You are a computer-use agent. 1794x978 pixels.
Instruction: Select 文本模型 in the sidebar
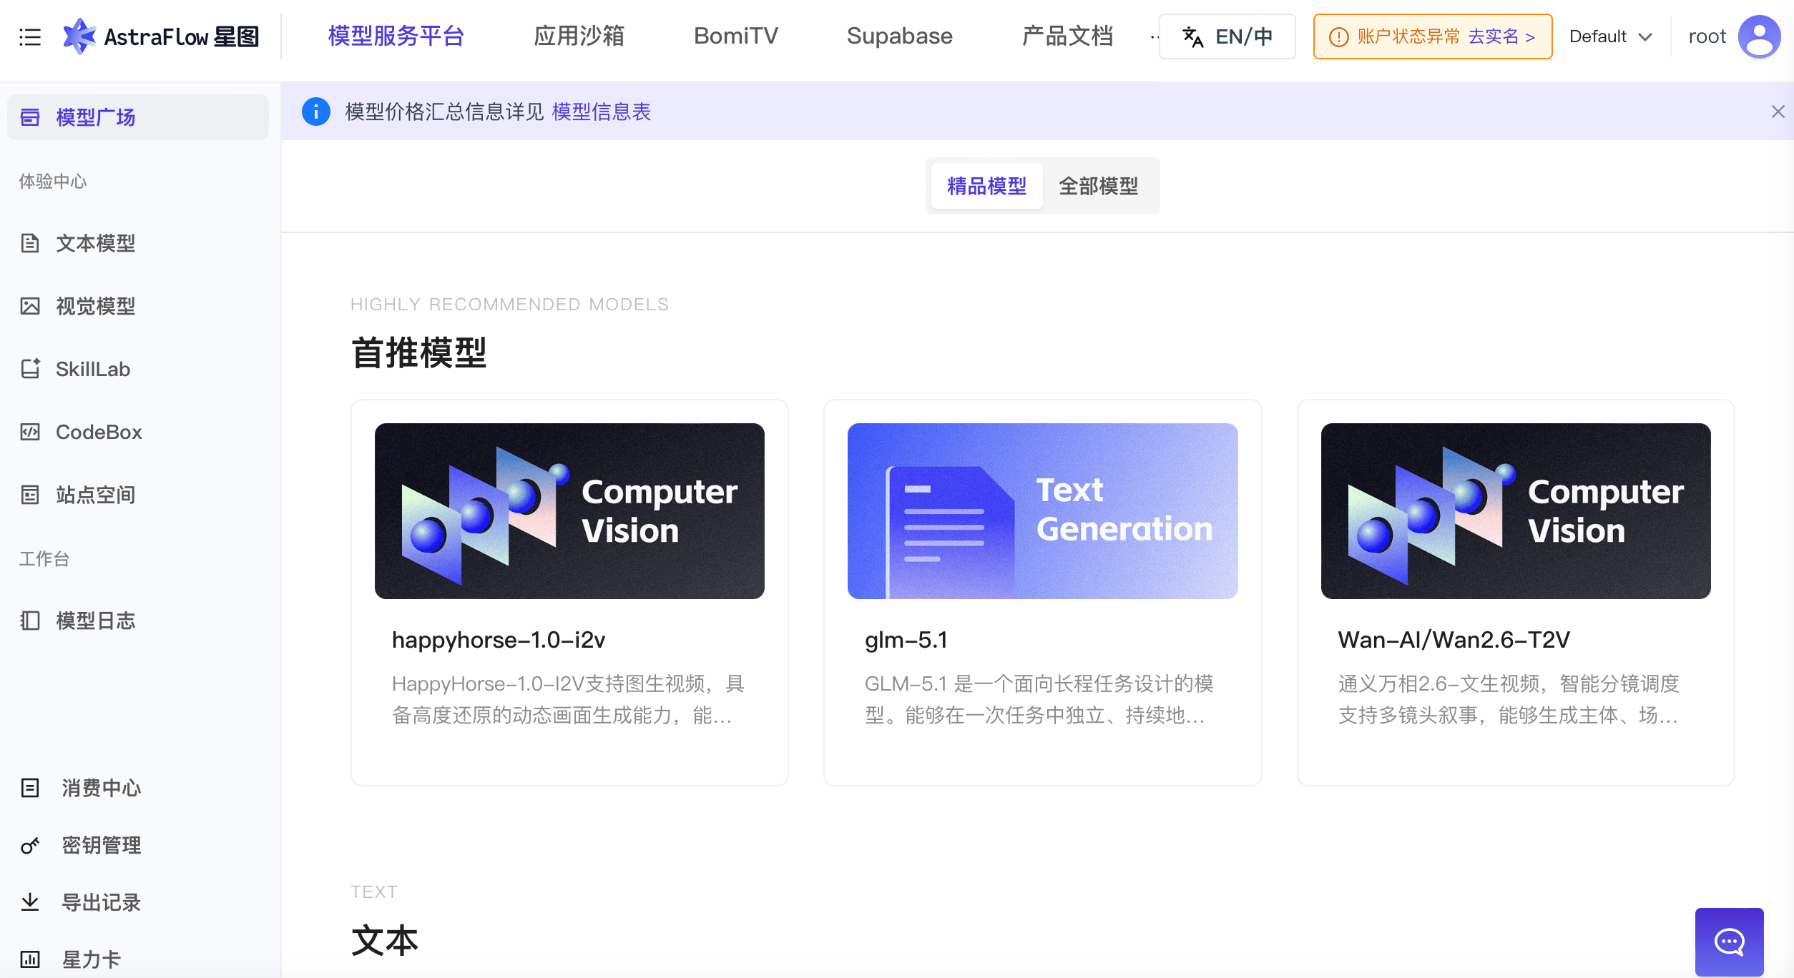[x=138, y=243]
